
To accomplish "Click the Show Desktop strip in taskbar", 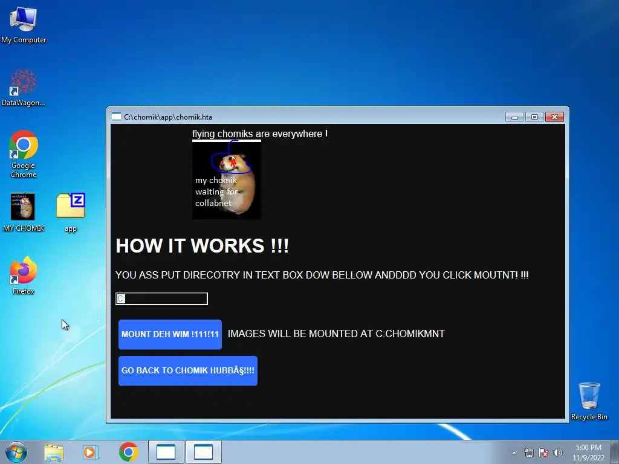I will point(615,452).
